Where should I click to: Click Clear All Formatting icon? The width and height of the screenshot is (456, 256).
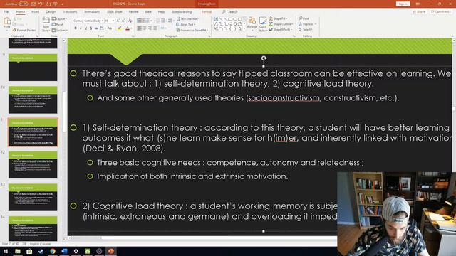130,21
